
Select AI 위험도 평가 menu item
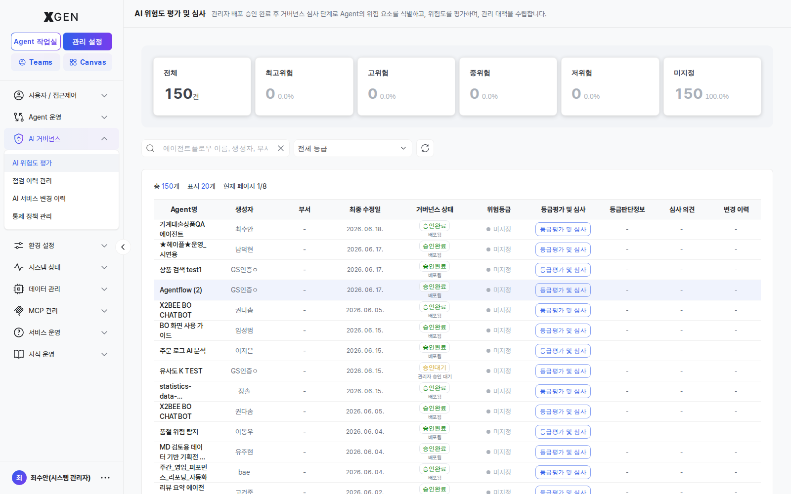(x=61, y=163)
